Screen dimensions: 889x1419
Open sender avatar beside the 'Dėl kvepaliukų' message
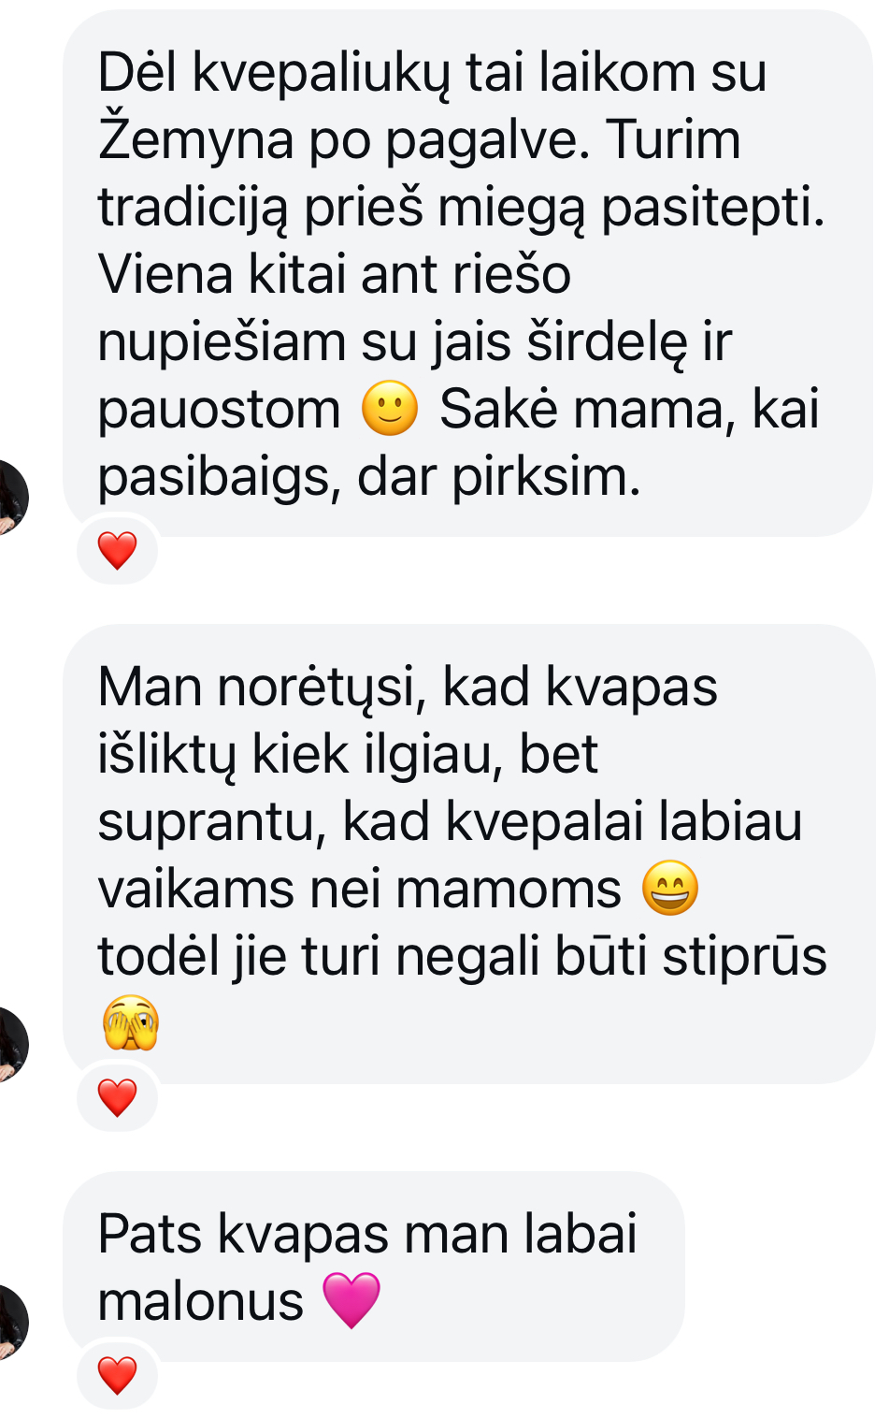pos(10,497)
